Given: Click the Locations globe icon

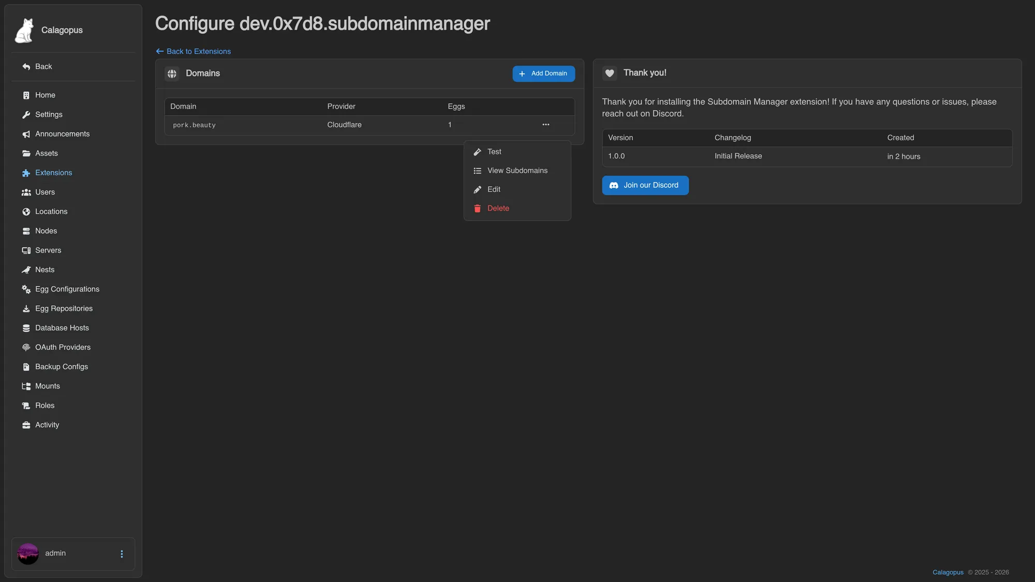Looking at the screenshot, I should (x=26, y=212).
